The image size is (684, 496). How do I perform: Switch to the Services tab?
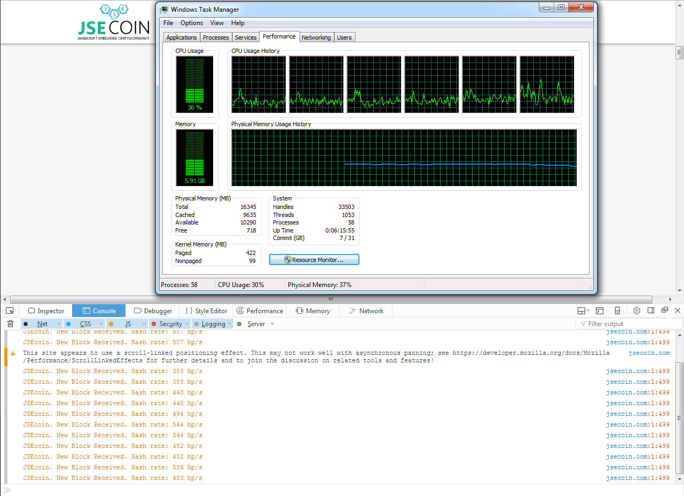click(x=246, y=37)
